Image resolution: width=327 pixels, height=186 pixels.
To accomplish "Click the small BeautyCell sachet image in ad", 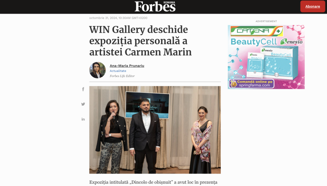I will tap(255, 65).
